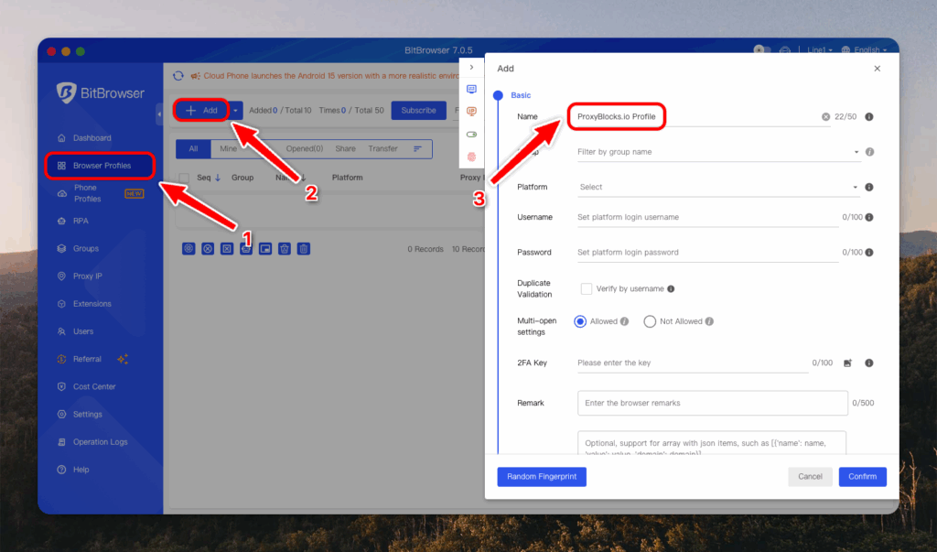Click the Help question mark icon

coord(61,470)
